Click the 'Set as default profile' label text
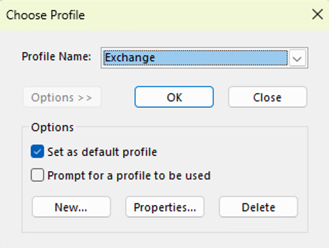Screen dimensions: 329x248 (x=102, y=152)
